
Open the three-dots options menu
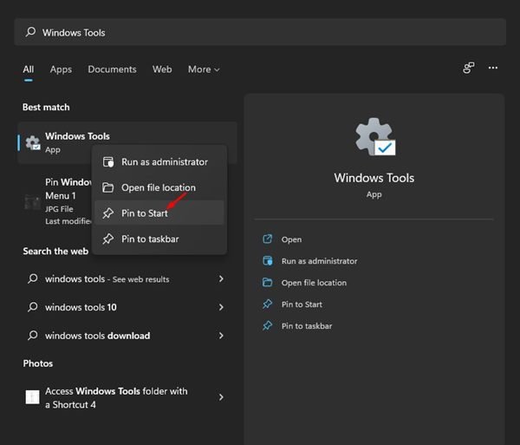[493, 68]
